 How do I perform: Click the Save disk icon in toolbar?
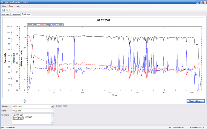(3, 10)
